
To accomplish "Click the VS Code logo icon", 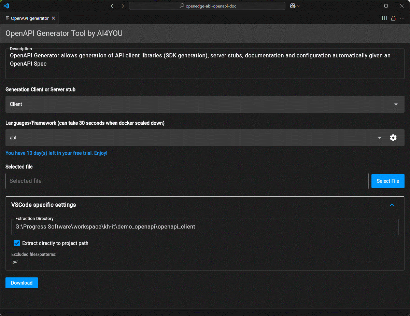I will click(x=6, y=6).
